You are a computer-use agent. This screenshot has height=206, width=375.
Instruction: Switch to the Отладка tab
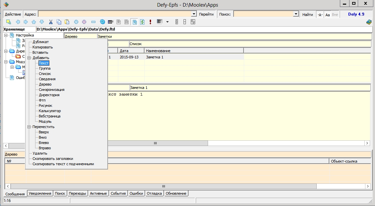pyautogui.click(x=154, y=193)
